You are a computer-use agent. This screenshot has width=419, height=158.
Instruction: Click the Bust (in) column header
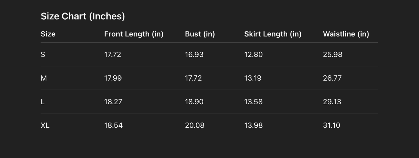(200, 34)
